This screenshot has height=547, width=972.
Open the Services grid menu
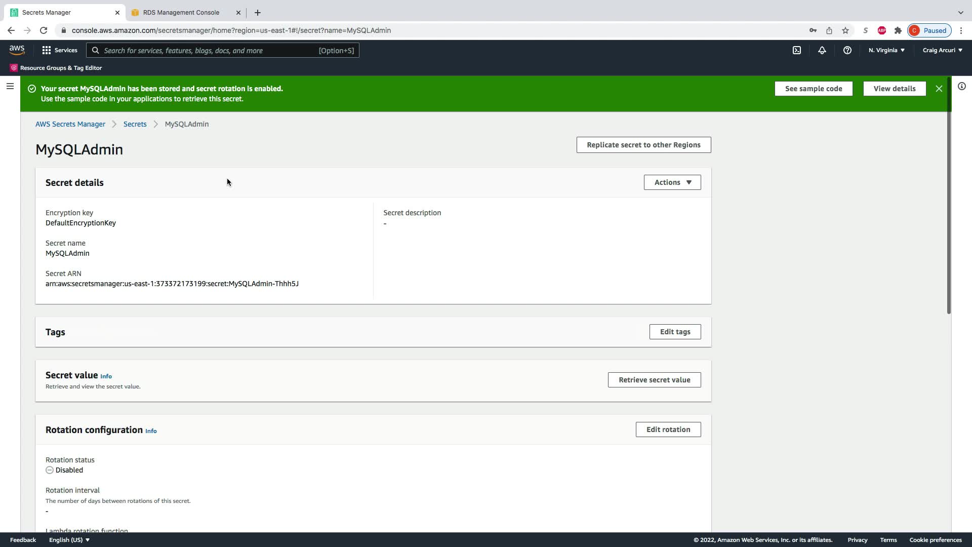tap(60, 50)
